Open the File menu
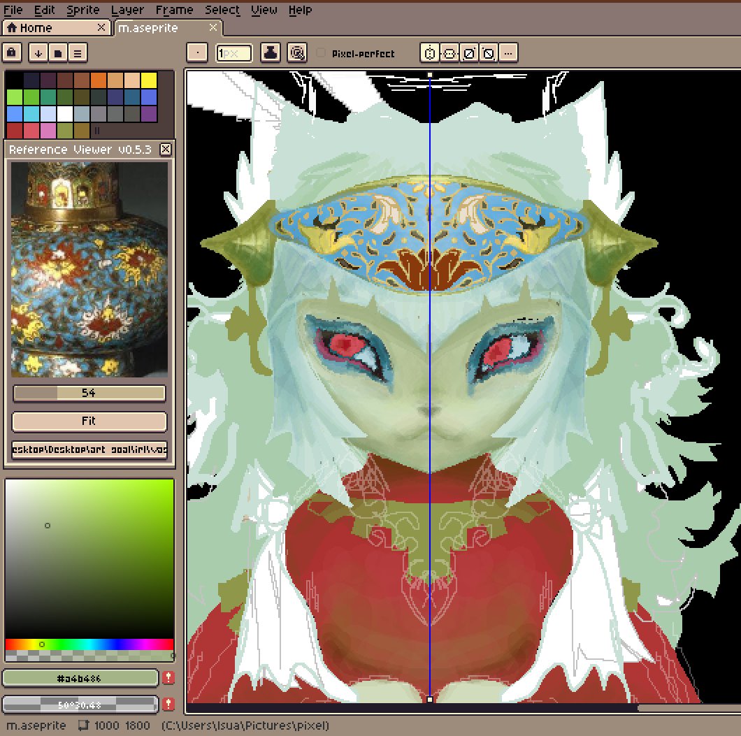 click(x=13, y=10)
